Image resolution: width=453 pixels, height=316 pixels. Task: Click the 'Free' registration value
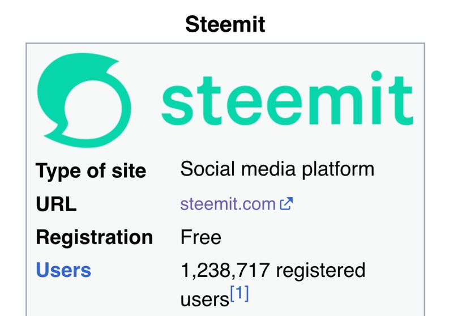(201, 237)
